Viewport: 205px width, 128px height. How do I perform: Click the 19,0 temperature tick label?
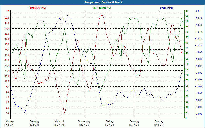7,34
